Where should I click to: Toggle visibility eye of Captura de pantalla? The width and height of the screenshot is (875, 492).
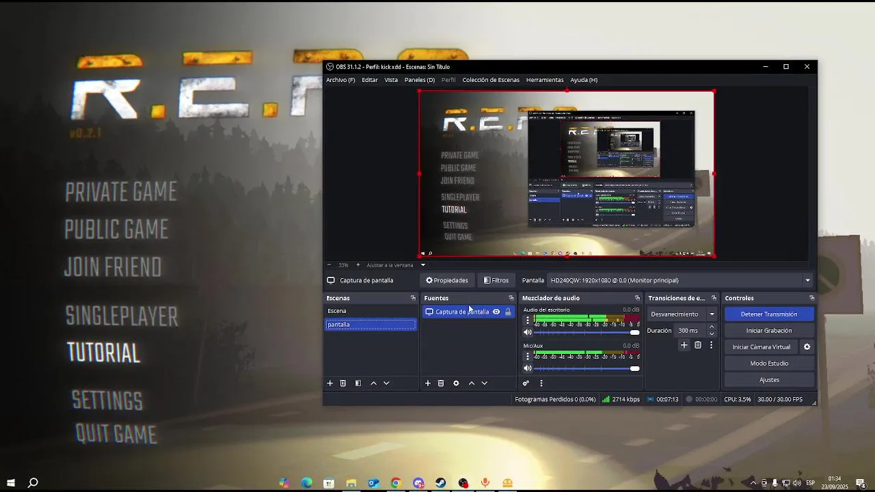pyautogui.click(x=496, y=312)
